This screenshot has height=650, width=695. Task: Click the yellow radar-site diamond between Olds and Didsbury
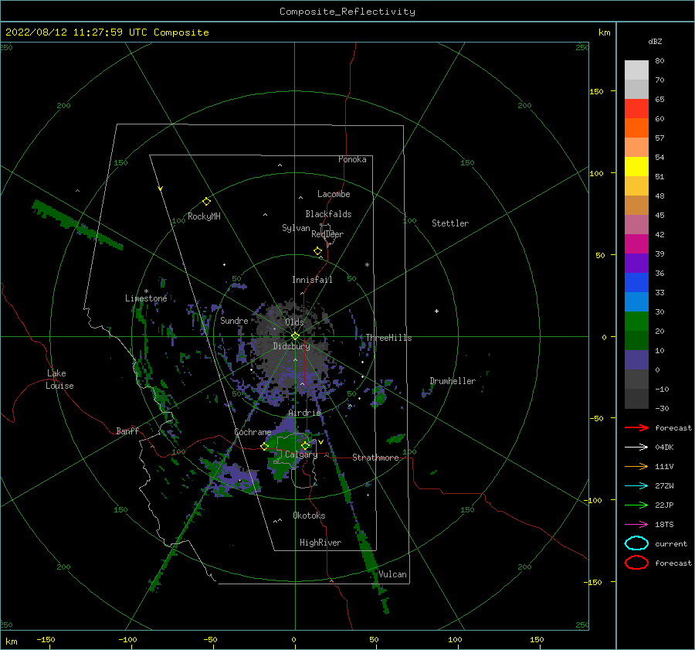tap(295, 336)
